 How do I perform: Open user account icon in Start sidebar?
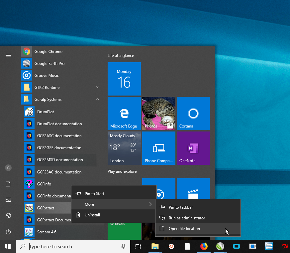click(8, 168)
